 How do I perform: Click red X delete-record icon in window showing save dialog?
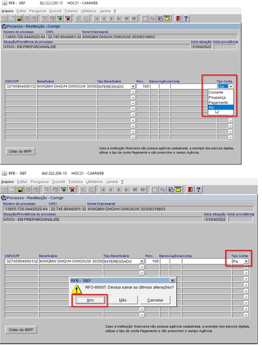pyautogui.click(x=72, y=189)
